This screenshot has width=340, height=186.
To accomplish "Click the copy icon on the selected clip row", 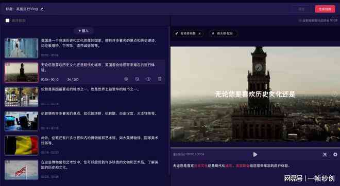I will coord(137,79).
